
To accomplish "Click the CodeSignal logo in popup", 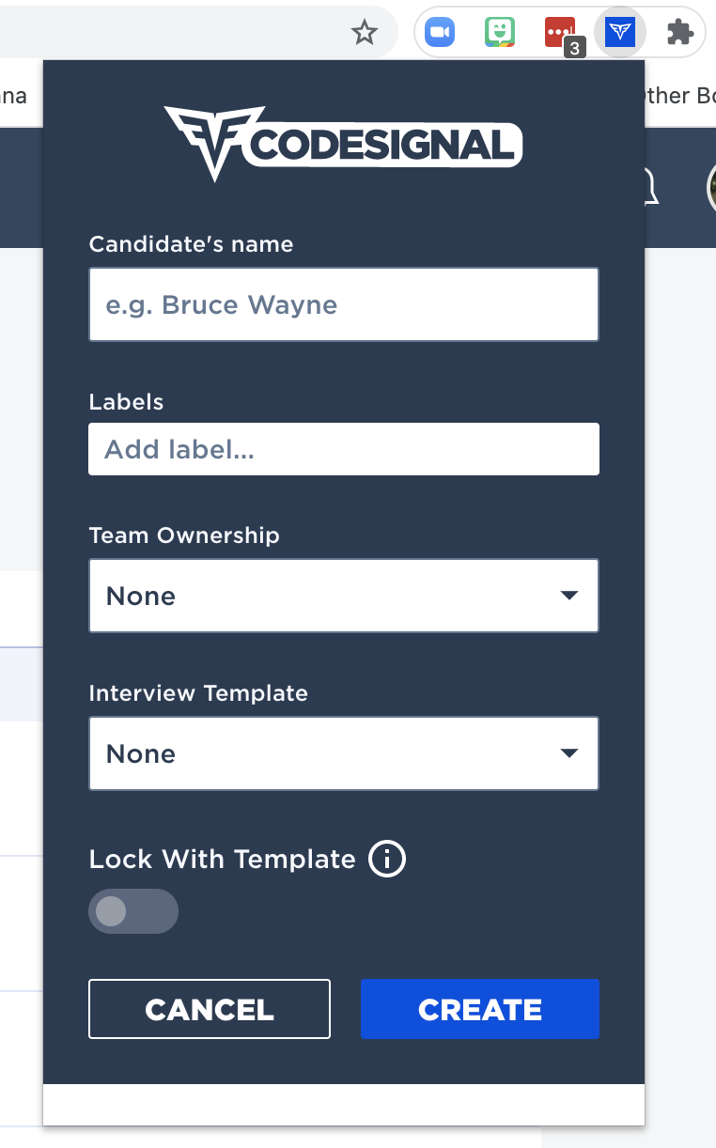I will (343, 143).
